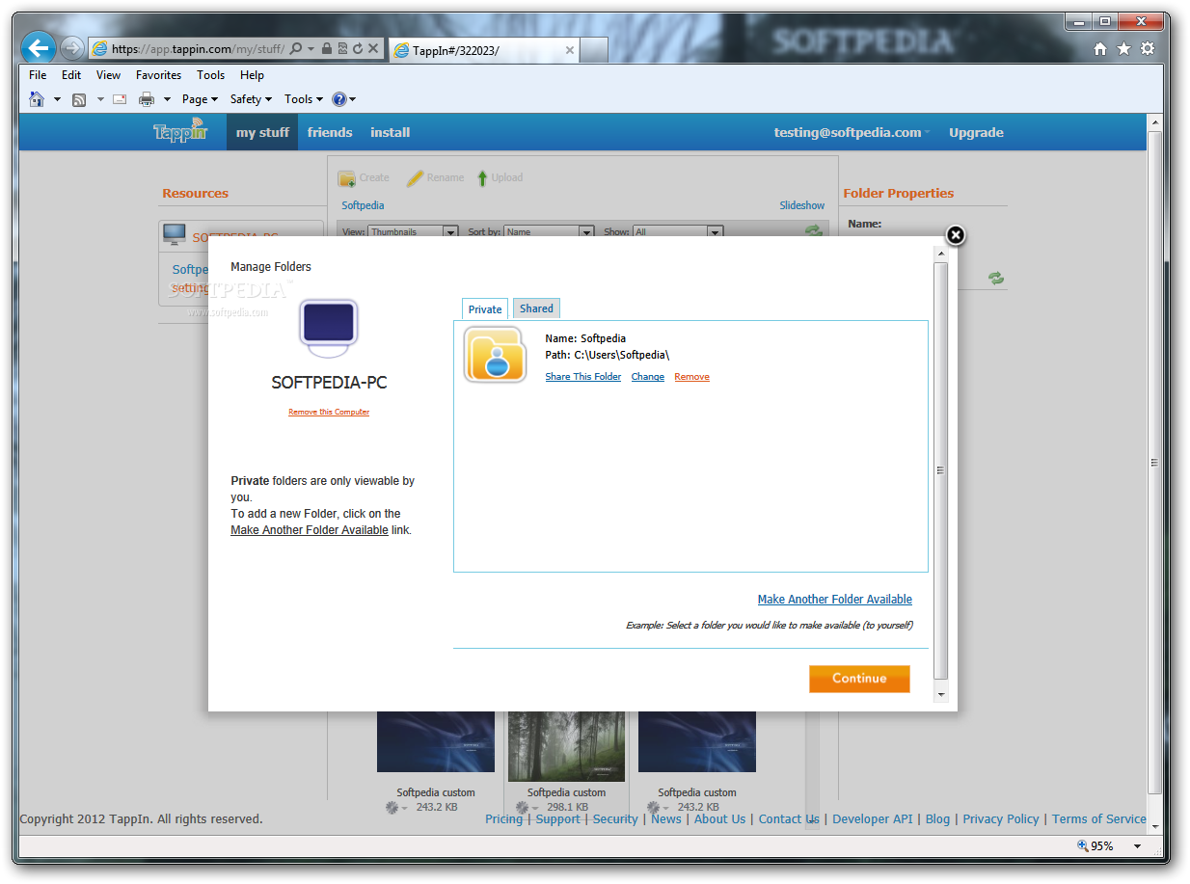Click the Pricing footer link
Viewport: 1190px width, 884px height.
coord(503,818)
